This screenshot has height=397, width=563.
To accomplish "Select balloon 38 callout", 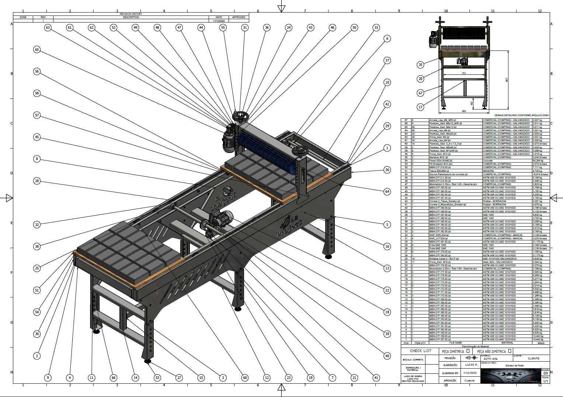I will tap(37, 246).
